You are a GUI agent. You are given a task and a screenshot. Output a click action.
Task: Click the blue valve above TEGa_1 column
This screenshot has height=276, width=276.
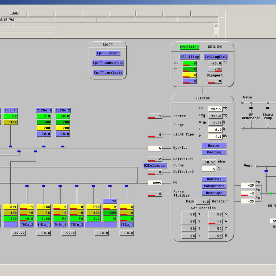[126, 186]
